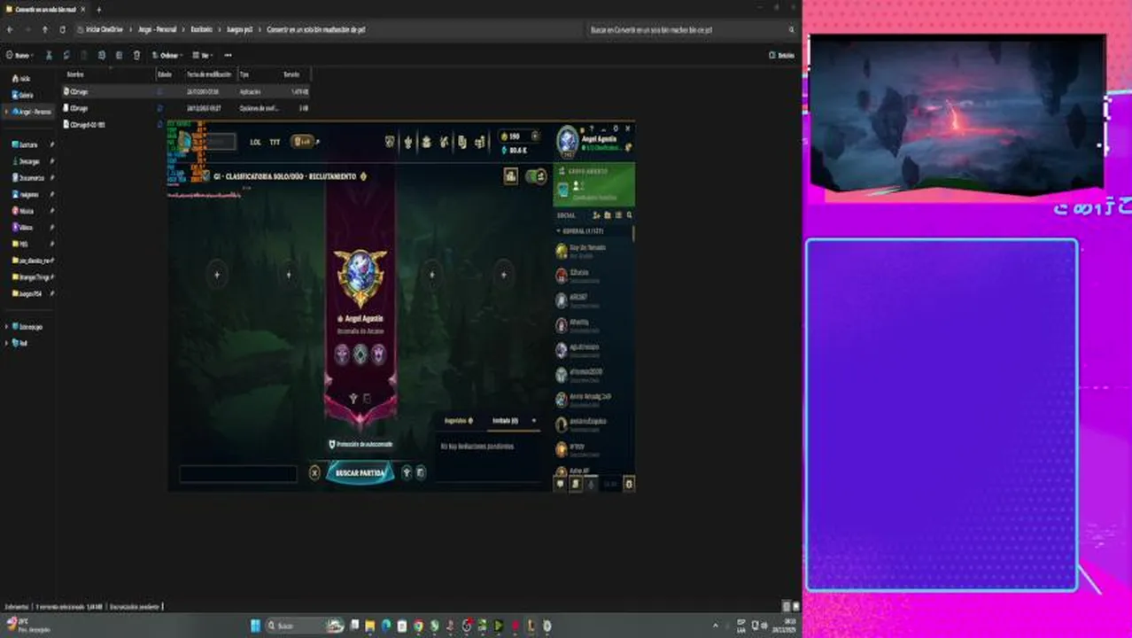Click the friends list scrollbar
The image size is (1132, 638).
633,234
